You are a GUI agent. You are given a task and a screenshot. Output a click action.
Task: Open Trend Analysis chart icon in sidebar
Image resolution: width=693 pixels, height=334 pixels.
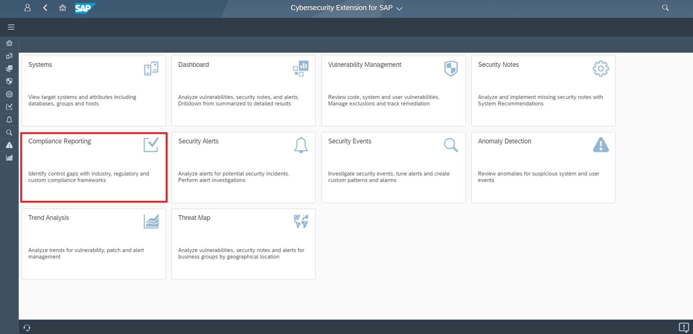9,157
